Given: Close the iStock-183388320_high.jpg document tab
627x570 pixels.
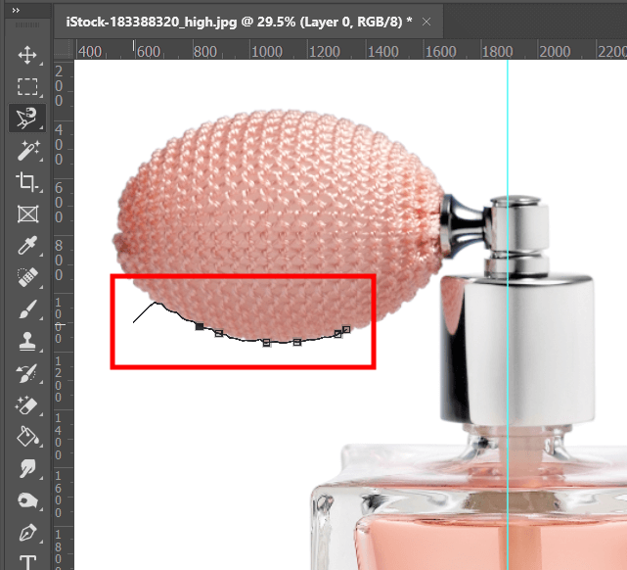Looking at the screenshot, I should (426, 22).
